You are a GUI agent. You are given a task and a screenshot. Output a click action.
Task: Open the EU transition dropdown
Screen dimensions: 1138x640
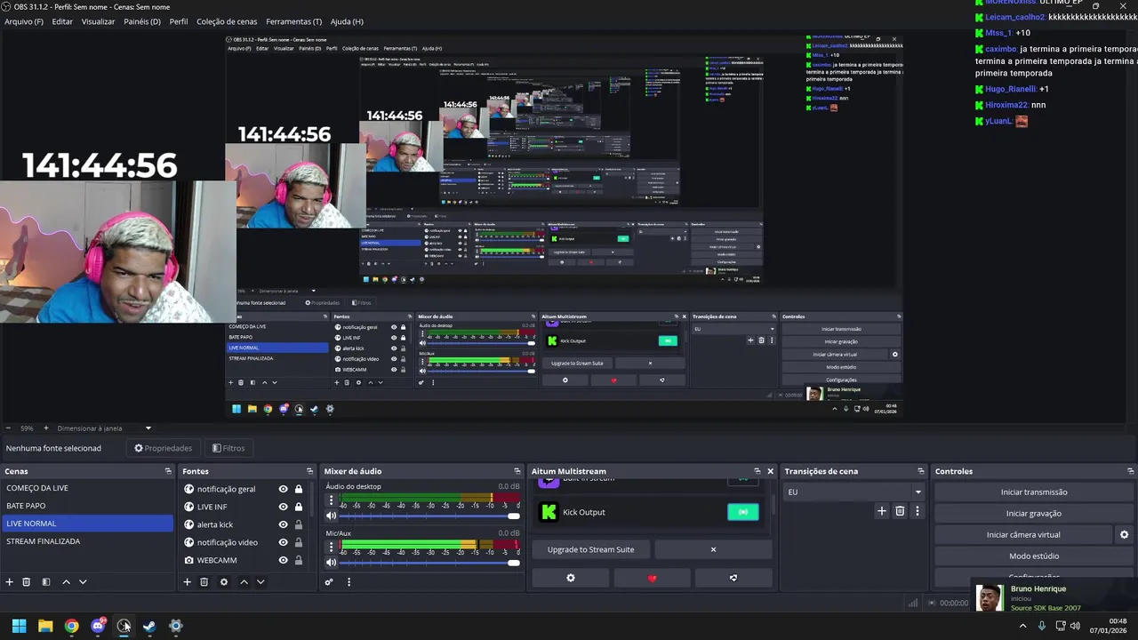pos(854,492)
